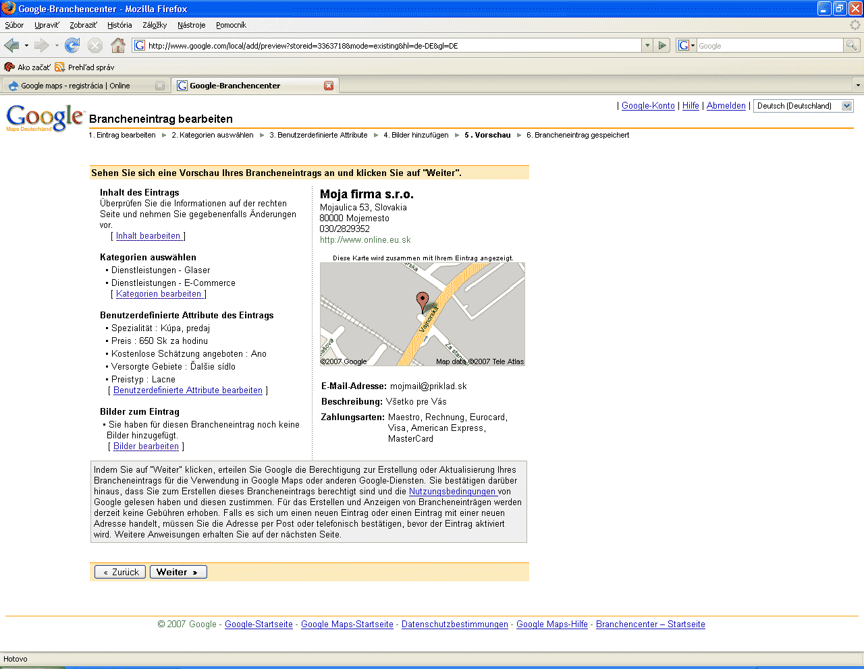Click the Weiter button
Screen dimensions: 864x669
(x=178, y=572)
